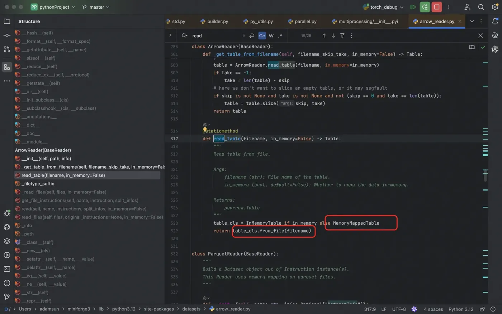Open Search Everywhere magnifier
Image resolution: width=502 pixels, height=314 pixels.
click(x=481, y=7)
